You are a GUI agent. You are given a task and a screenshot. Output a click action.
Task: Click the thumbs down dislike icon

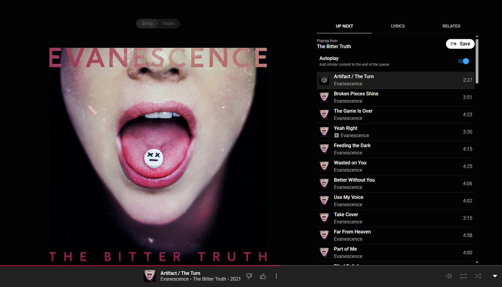pyautogui.click(x=249, y=276)
